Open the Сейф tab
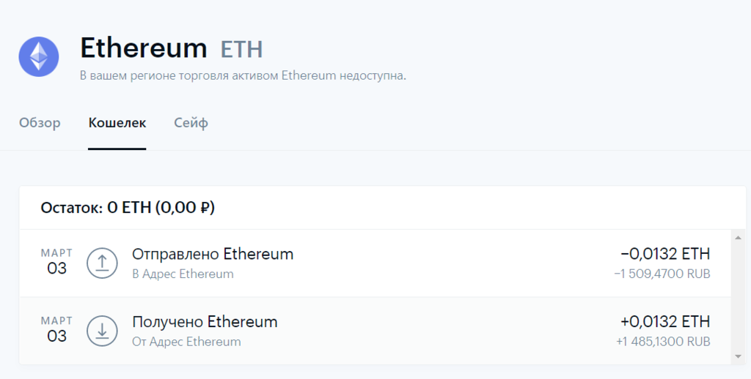Viewport: 751px width, 379px height. coord(191,123)
